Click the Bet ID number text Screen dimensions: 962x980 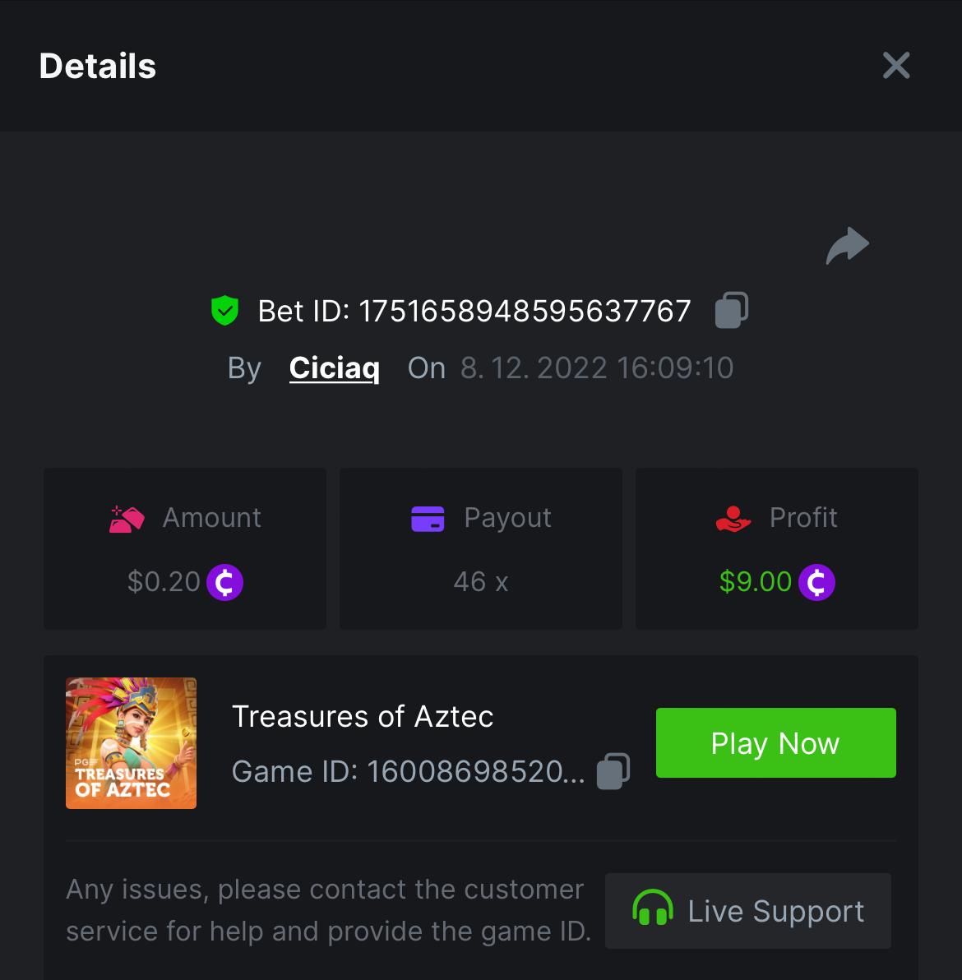click(524, 311)
